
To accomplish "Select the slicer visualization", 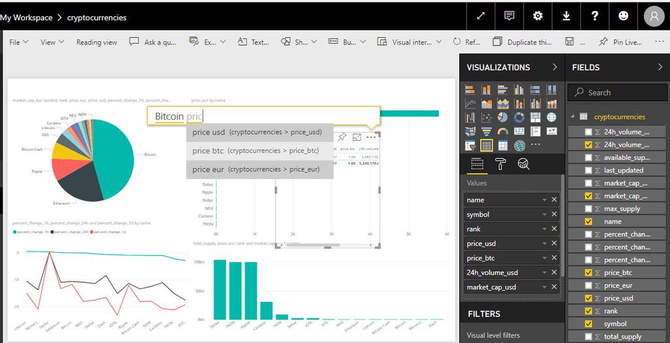I will point(470,146).
